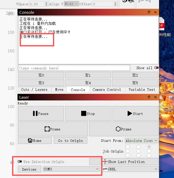Select center Job Origin radio
This screenshot has width=174, height=178.
point(138,151)
